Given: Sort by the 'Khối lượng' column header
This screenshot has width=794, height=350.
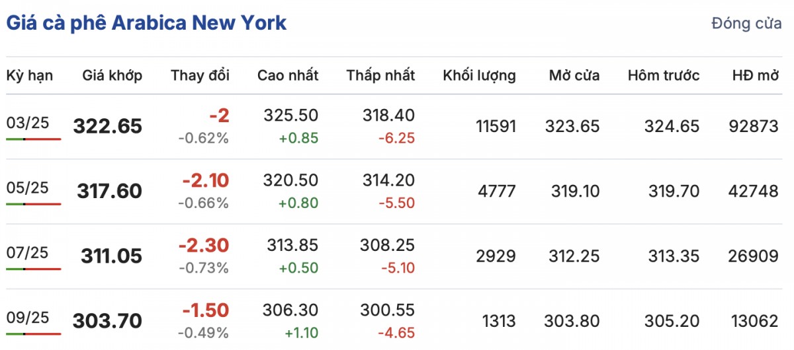Looking at the screenshot, I should click(x=479, y=75).
